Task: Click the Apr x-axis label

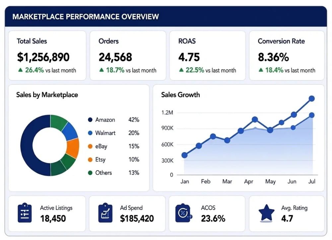Action: [x=248, y=181]
